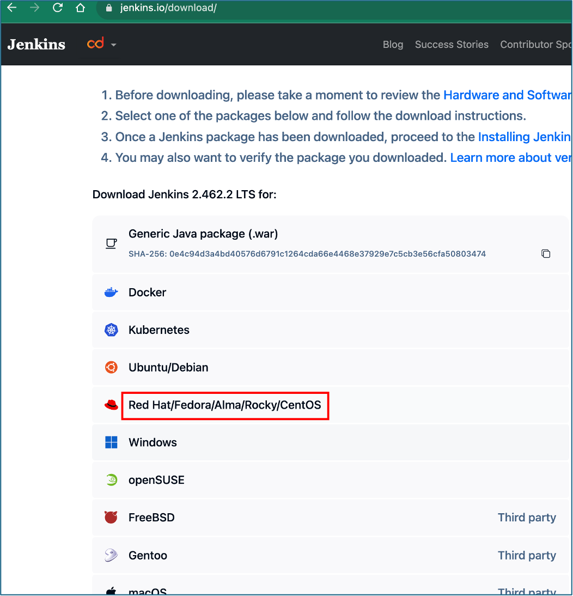The image size is (573, 596).
Task: Copy the WAR file SHA-256 checksum
Action: (x=546, y=253)
